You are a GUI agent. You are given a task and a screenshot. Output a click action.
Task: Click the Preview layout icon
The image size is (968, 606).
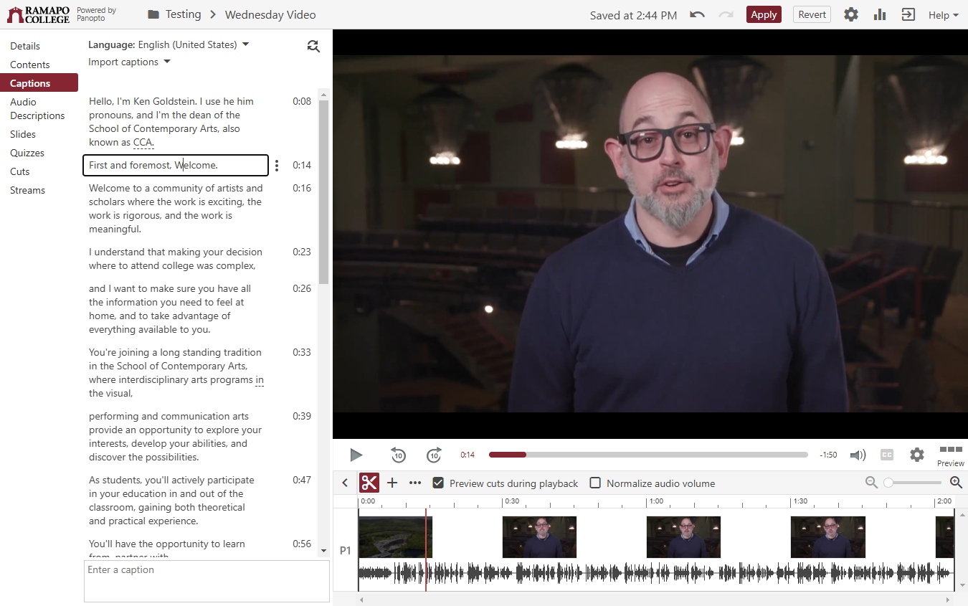click(x=951, y=455)
